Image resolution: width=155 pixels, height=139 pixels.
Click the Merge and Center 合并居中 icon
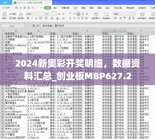pyautogui.click(x=96, y=14)
